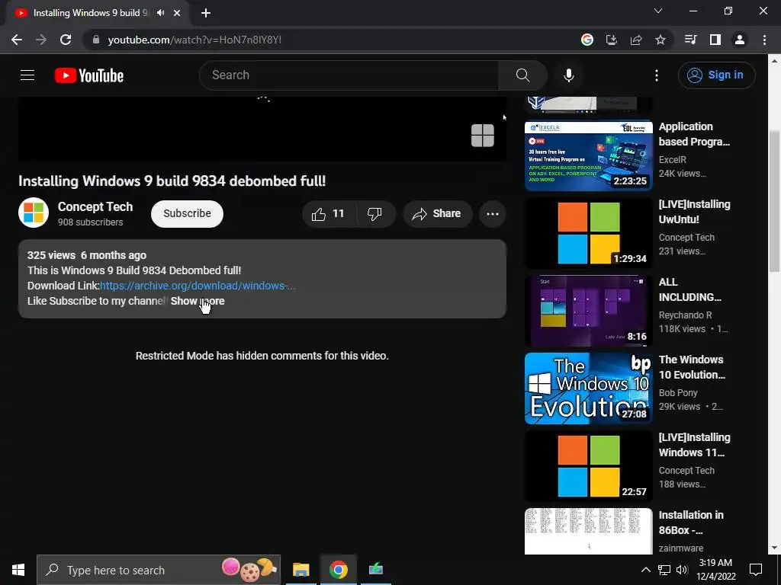The width and height of the screenshot is (781, 585).
Task: Click the Windows logo watermark in player
Action: click(x=483, y=136)
